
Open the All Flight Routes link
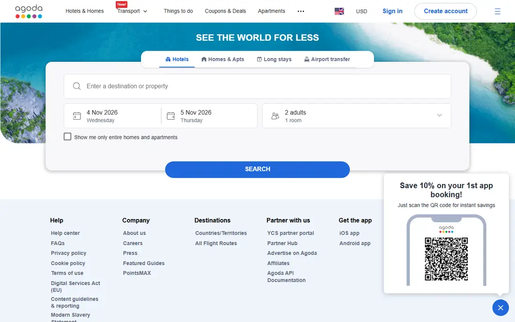(216, 243)
